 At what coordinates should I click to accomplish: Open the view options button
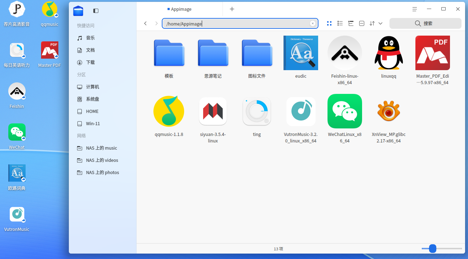(x=362, y=23)
